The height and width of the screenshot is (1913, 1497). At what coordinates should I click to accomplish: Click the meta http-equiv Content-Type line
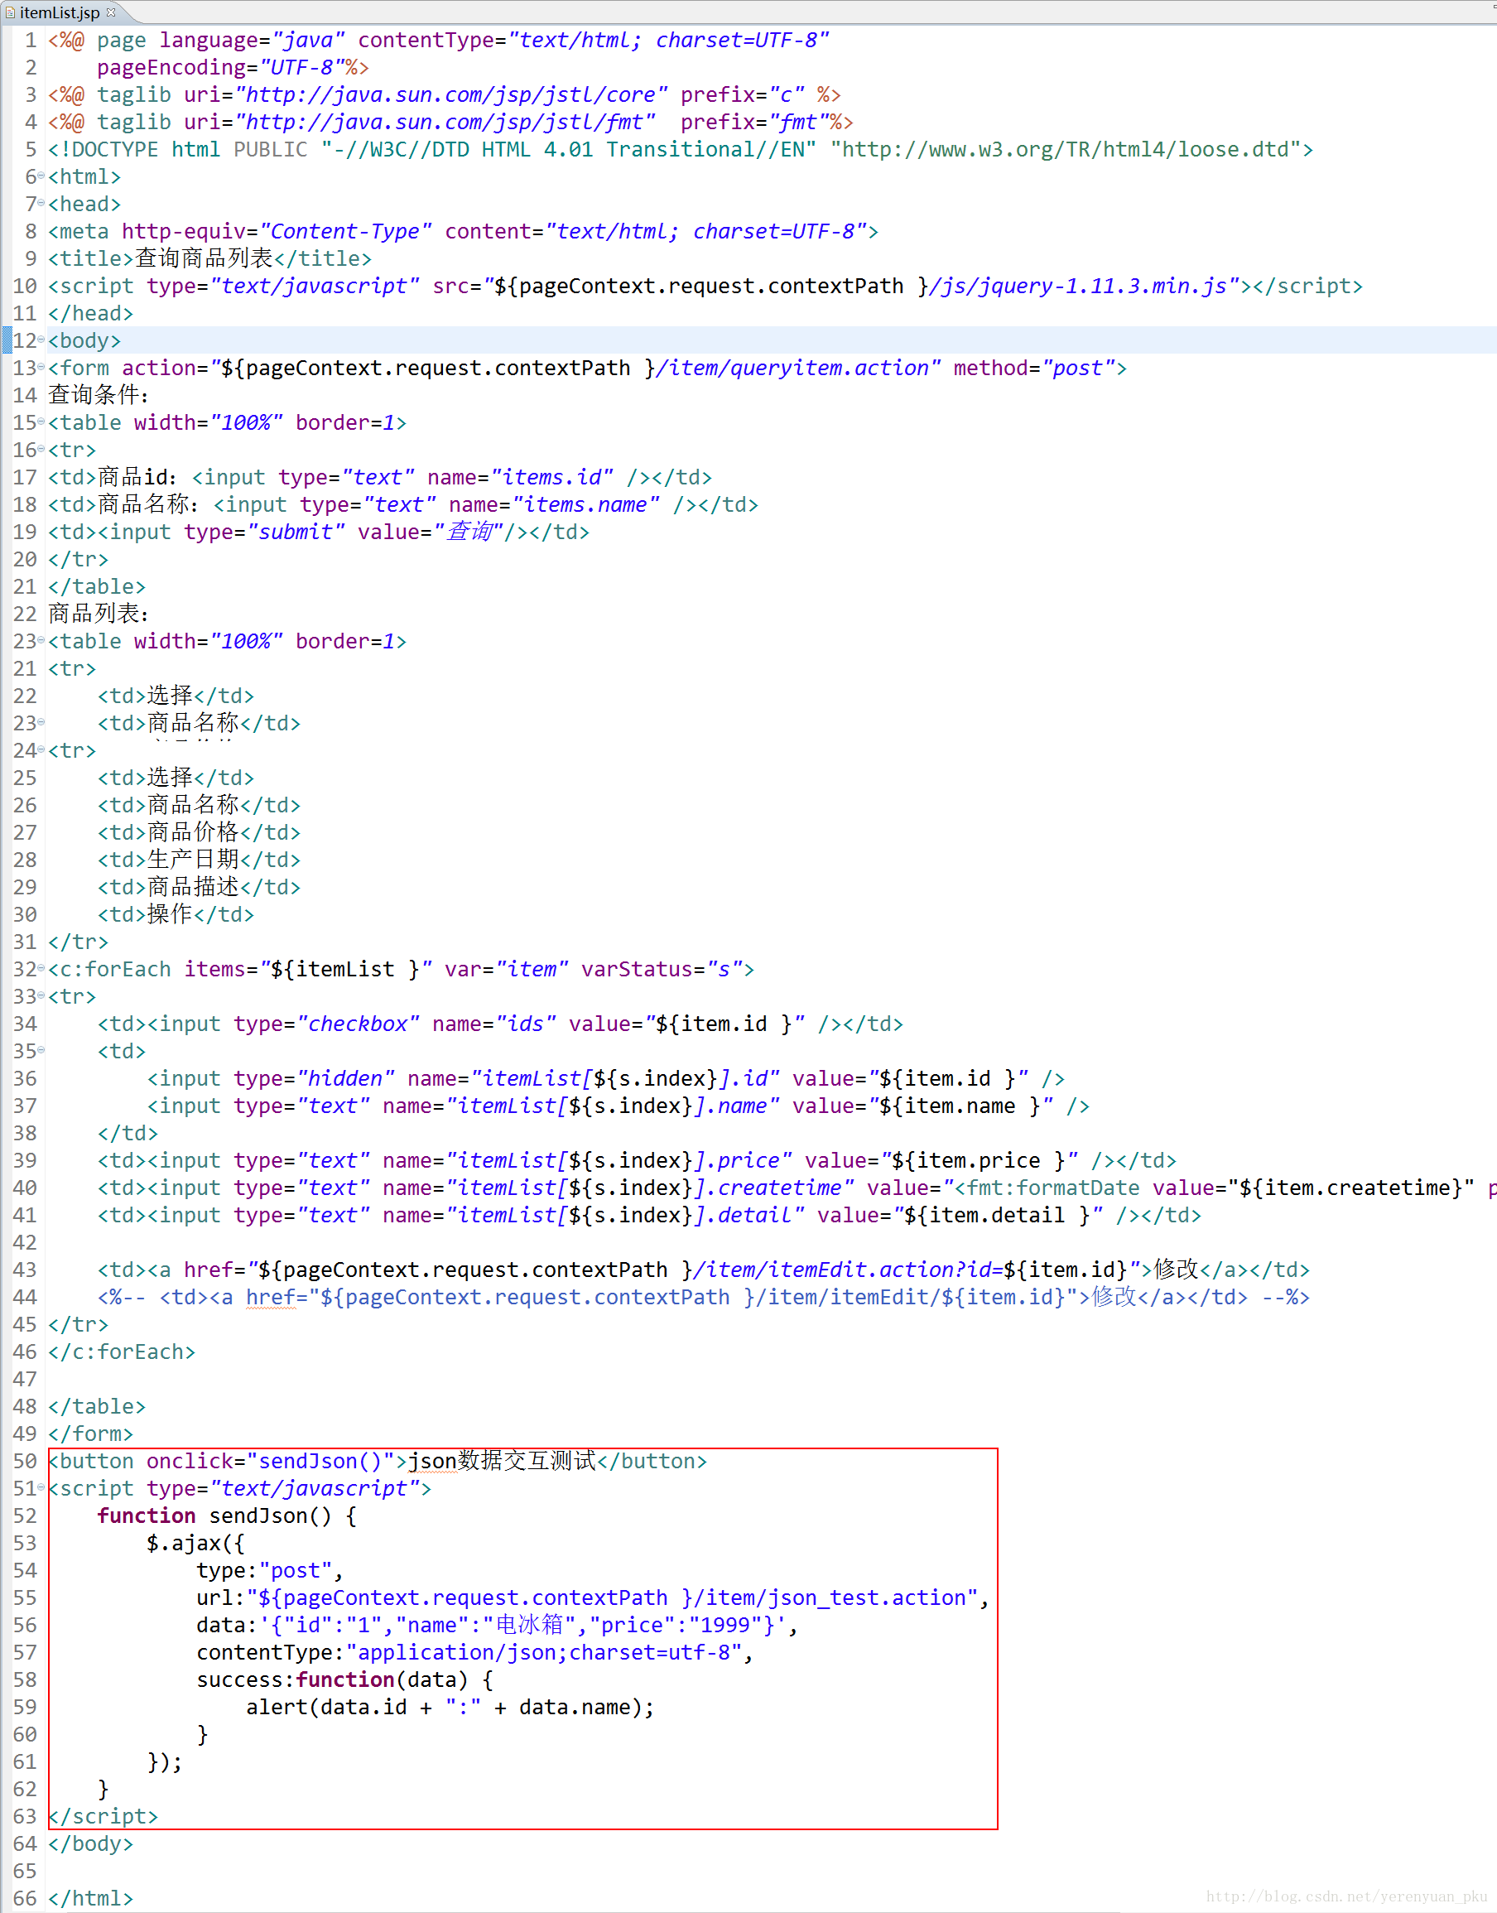click(463, 231)
